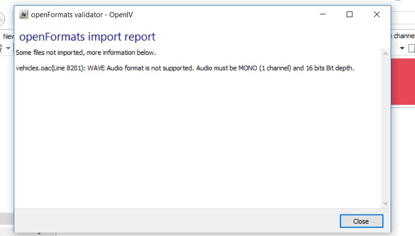Click 'Some files not imported' message text
This screenshot has width=415, height=236.
[x=85, y=52]
